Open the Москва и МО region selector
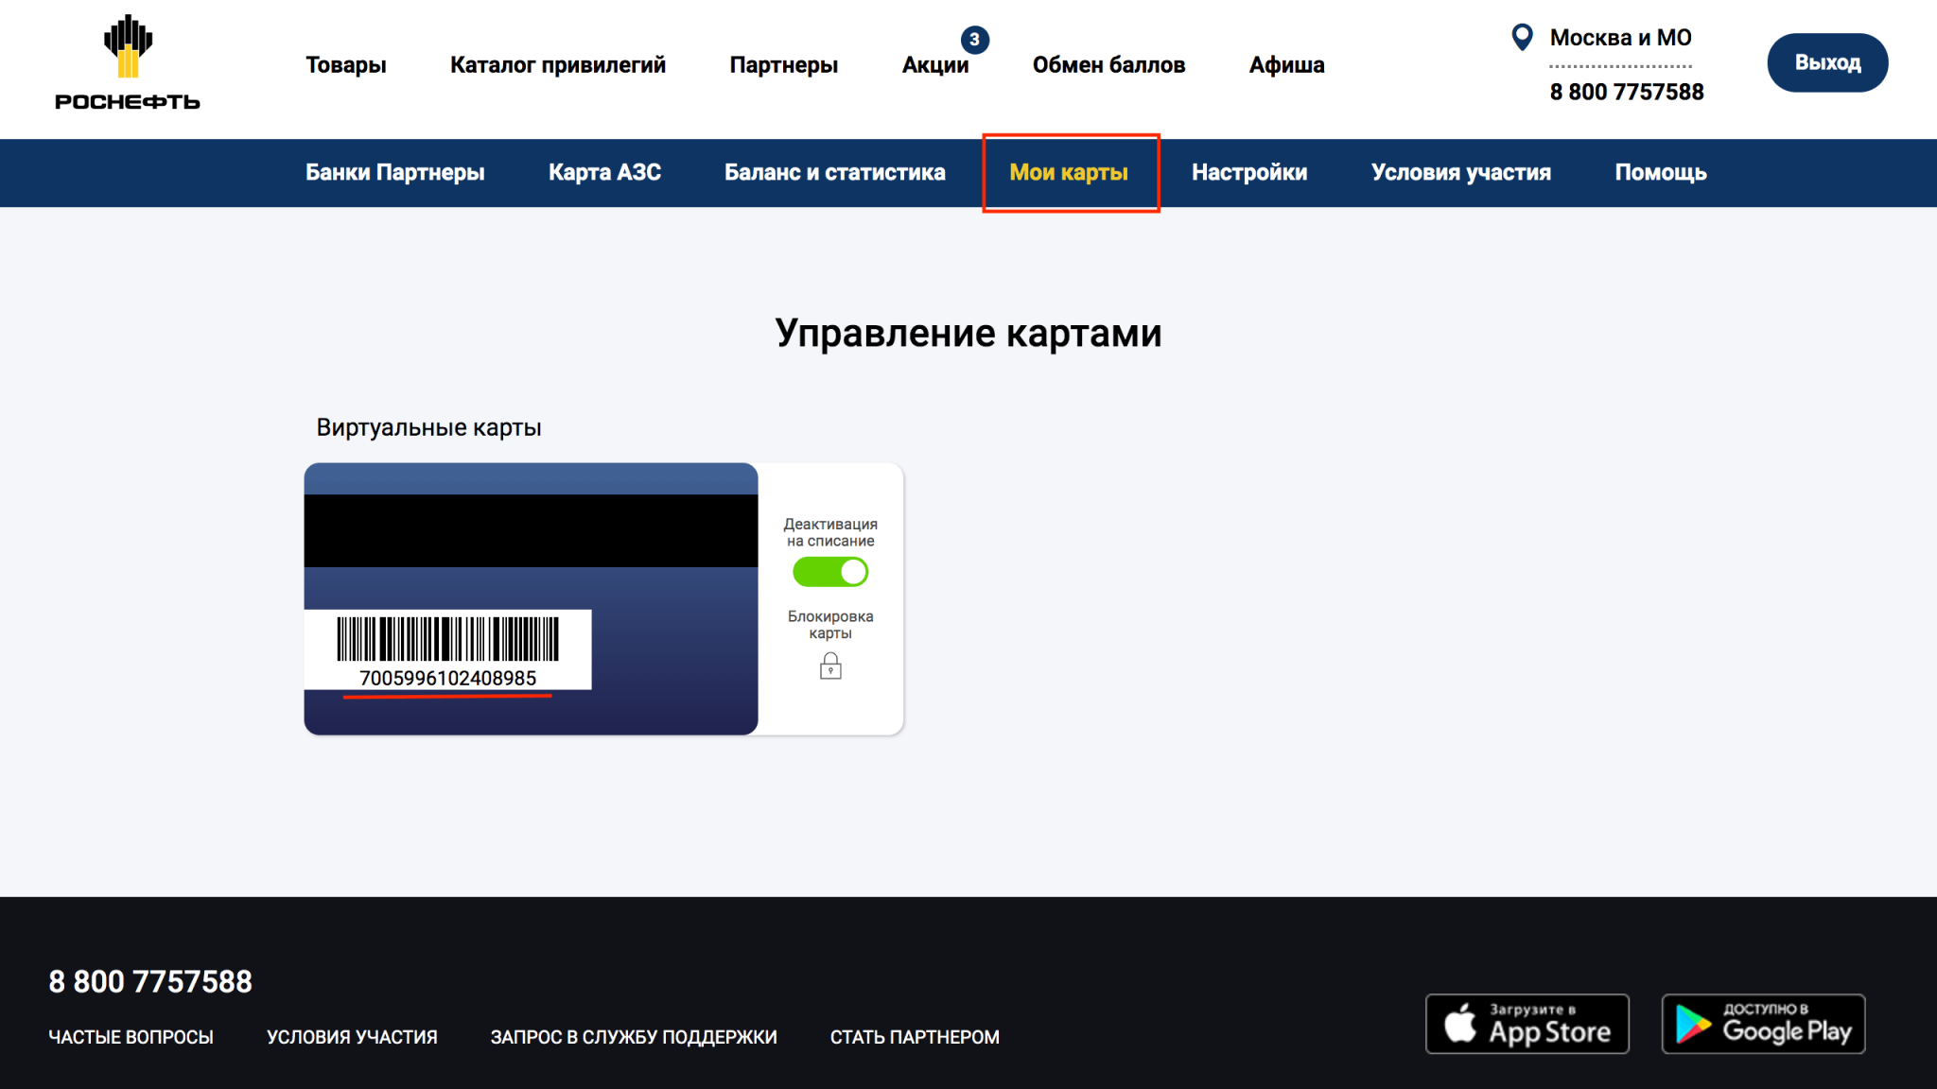Screen dimensions: 1937x1089 [1620, 38]
